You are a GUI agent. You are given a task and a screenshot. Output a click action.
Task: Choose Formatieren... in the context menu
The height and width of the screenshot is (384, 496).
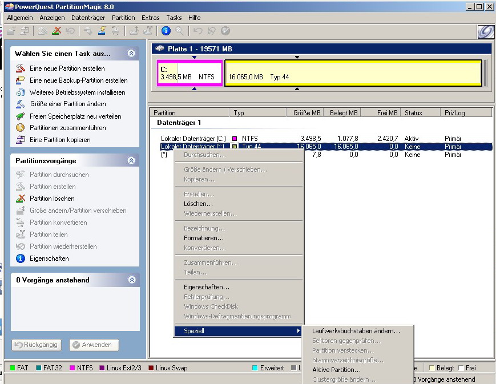point(239,238)
